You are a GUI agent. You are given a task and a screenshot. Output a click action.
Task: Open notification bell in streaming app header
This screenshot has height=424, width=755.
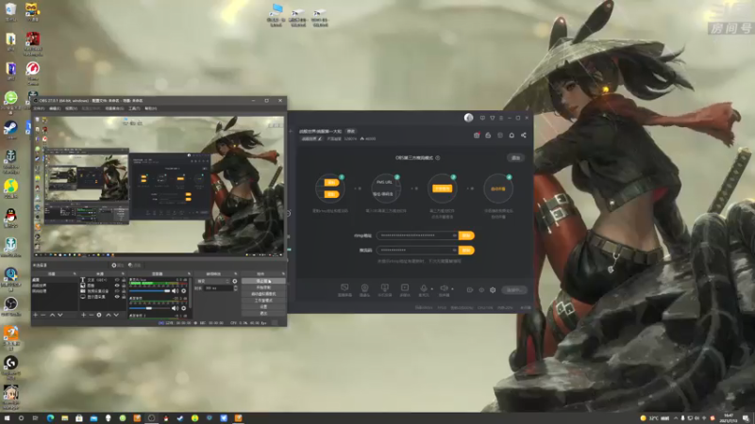pos(512,136)
